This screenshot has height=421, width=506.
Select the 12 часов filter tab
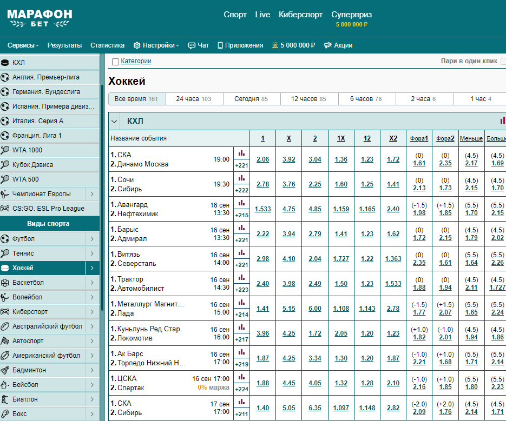[309, 99]
